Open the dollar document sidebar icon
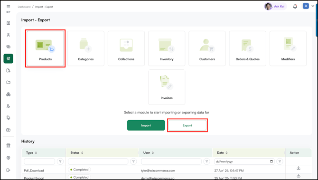 pyautogui.click(x=9, y=23)
